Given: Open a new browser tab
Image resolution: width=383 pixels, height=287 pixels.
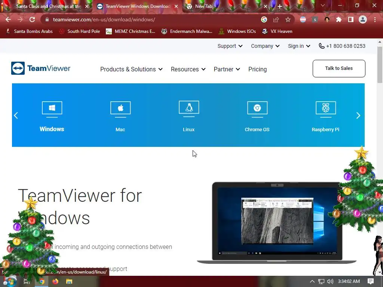Looking at the screenshot, I should tap(280, 6).
